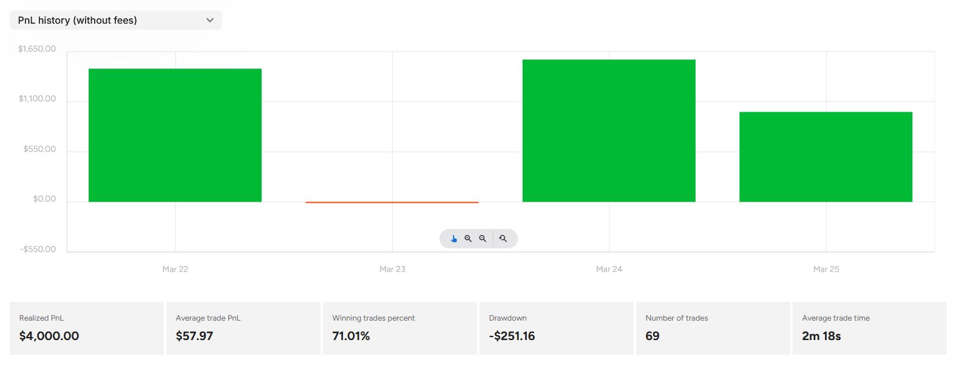The image size is (956, 385).
Task: Click the -$550.00 axis value
Action: pos(38,249)
